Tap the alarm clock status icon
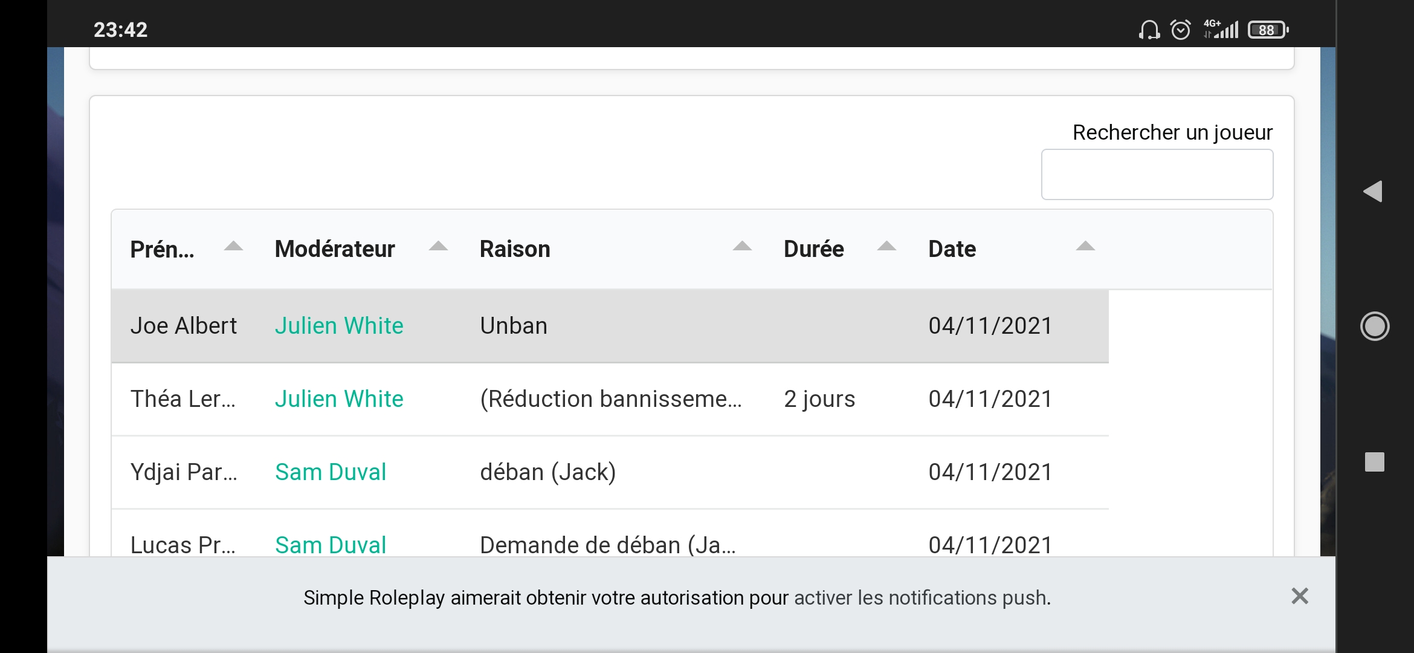1414x653 pixels. [x=1181, y=29]
